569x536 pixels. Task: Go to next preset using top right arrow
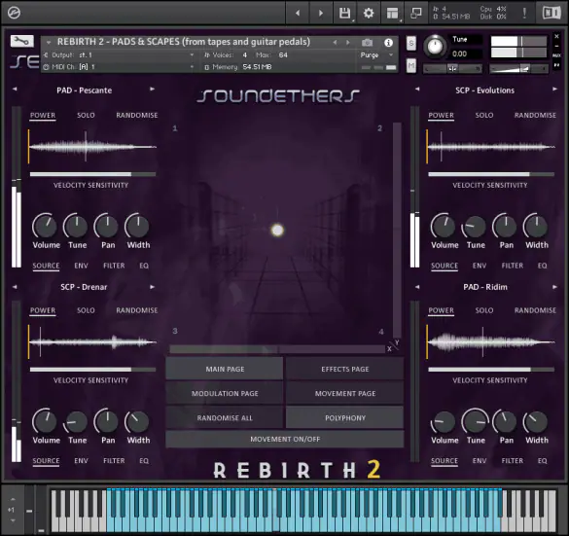pos(320,13)
